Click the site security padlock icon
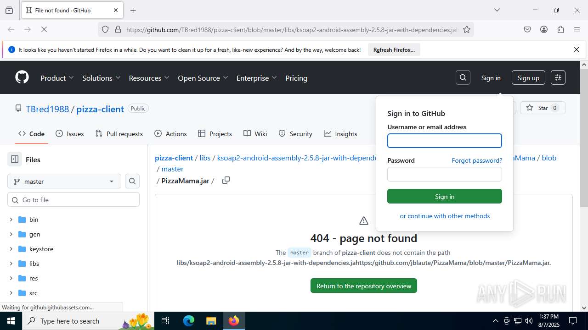Screen dimensions: 588x330 118,29
